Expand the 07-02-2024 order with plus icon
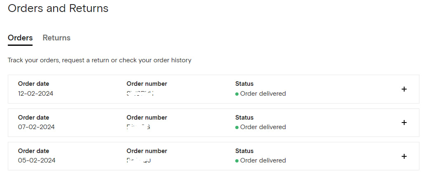The image size is (426, 172). tap(404, 123)
